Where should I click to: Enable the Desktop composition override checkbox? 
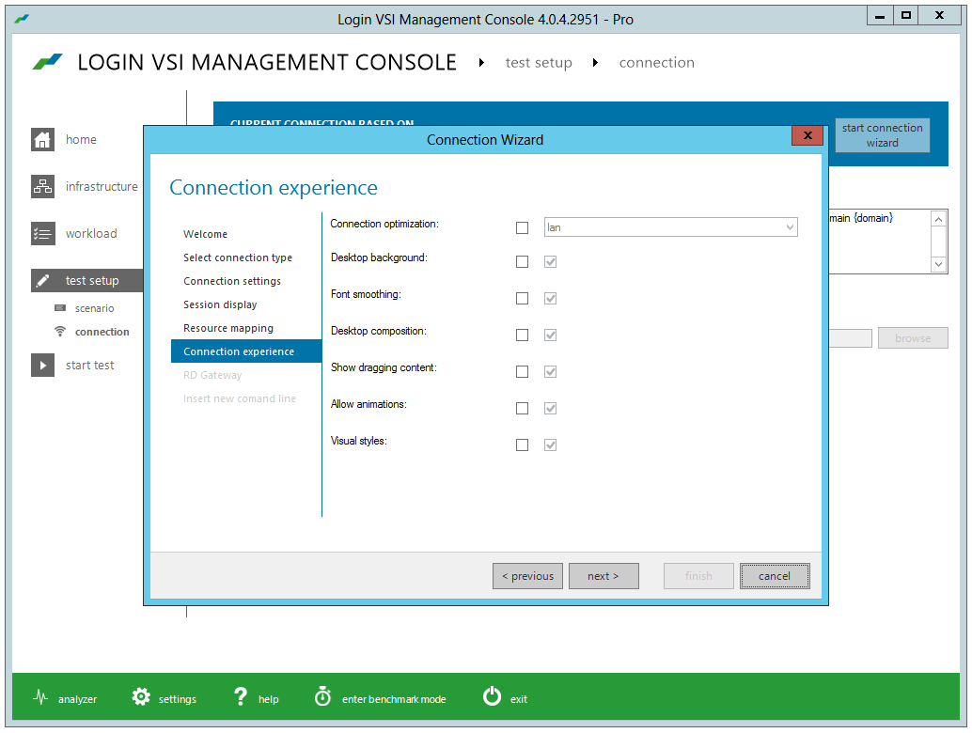523,335
